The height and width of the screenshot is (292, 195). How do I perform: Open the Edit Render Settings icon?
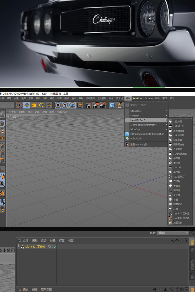click(103, 105)
